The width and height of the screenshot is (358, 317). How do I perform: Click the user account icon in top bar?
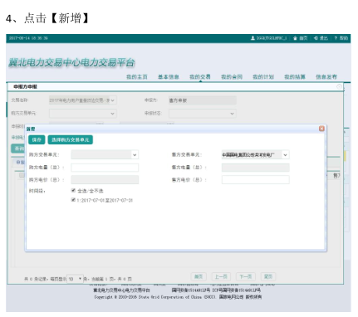[x=253, y=38]
